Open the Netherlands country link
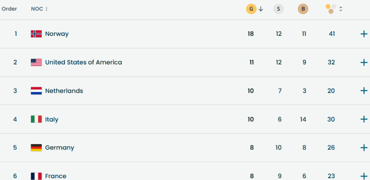 point(64,91)
